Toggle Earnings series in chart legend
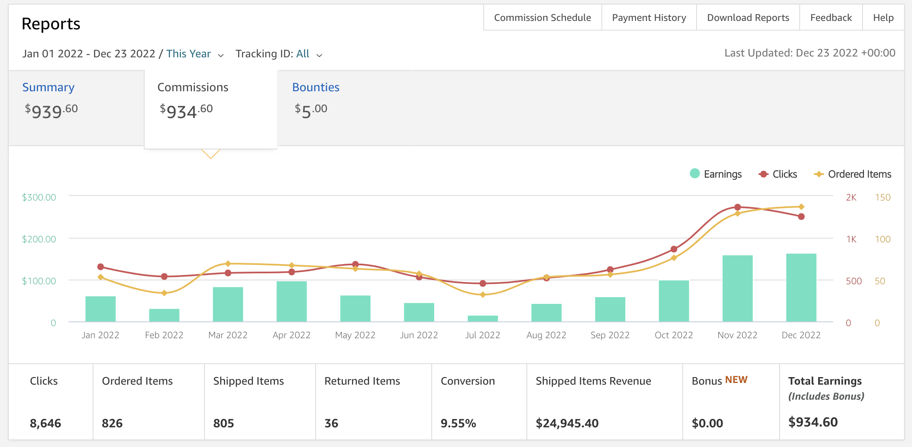The image size is (912, 447). (x=715, y=174)
